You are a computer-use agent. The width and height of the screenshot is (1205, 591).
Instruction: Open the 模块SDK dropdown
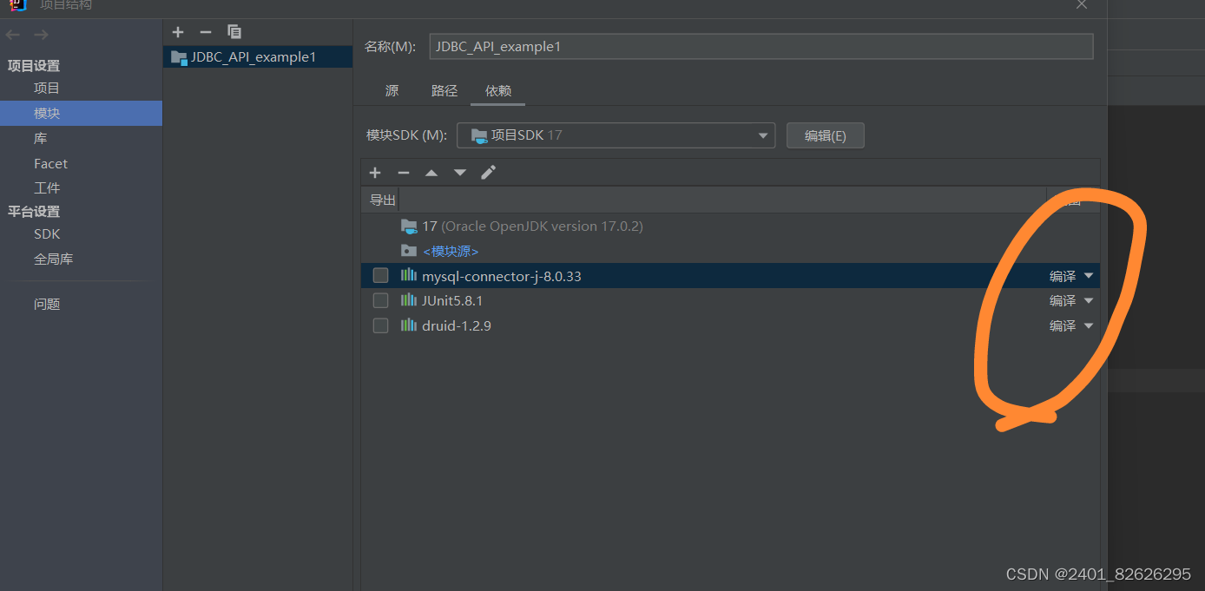pyautogui.click(x=761, y=135)
